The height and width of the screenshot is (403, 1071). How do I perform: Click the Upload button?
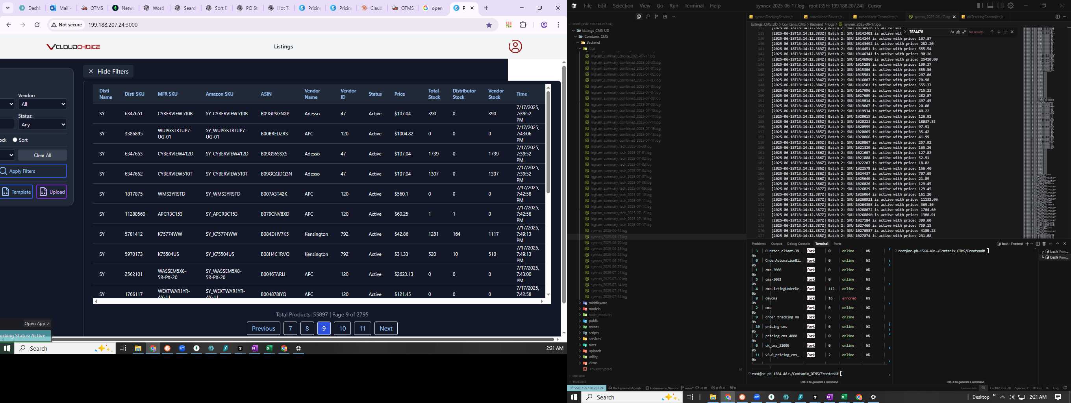[52, 192]
